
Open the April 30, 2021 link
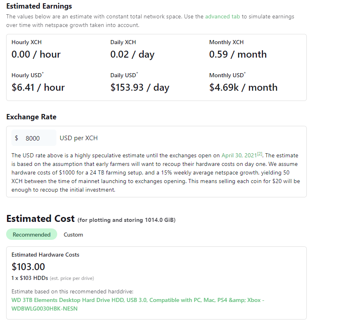tap(239, 155)
